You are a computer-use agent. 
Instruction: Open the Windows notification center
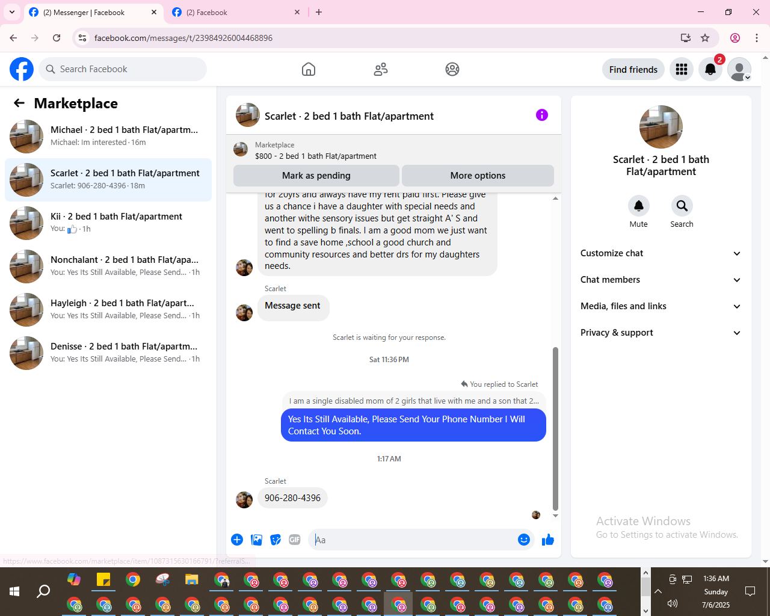[750, 591]
